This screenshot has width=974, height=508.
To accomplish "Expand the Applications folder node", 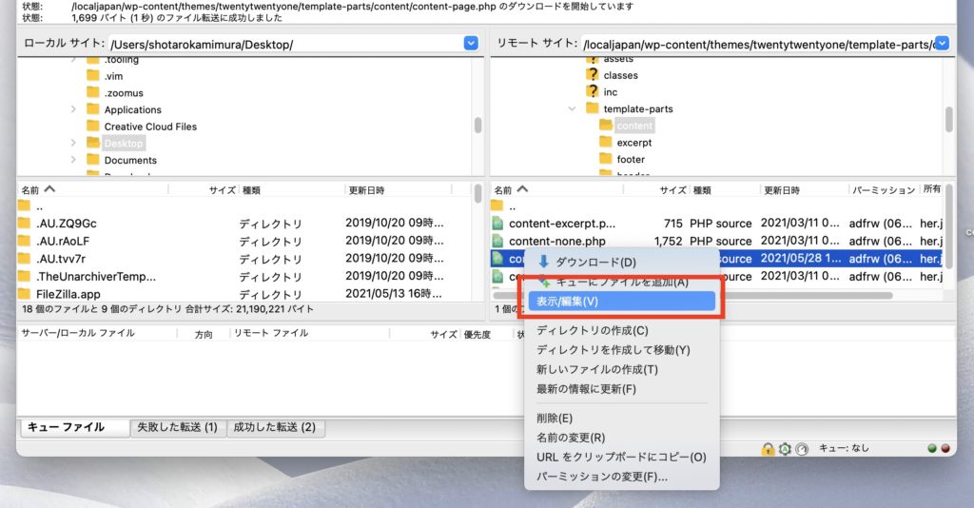I will 73,109.
